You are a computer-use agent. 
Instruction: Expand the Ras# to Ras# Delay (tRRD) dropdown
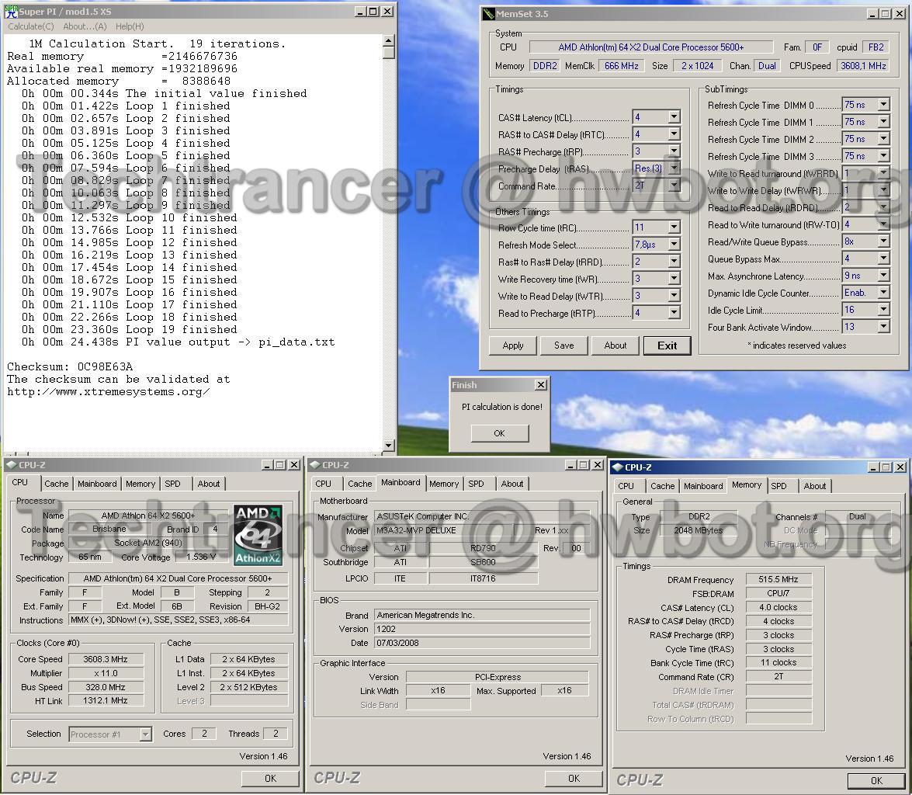[x=674, y=262]
